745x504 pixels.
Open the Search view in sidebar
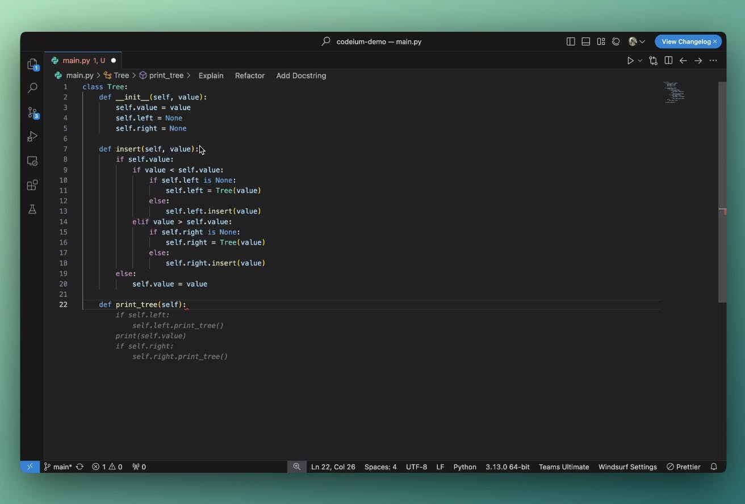coord(32,88)
